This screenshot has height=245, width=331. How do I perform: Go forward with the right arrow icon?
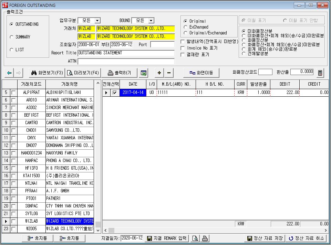point(19,73)
